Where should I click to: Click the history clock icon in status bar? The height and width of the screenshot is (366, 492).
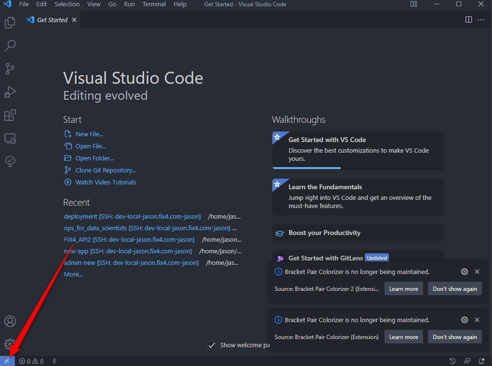452,361
